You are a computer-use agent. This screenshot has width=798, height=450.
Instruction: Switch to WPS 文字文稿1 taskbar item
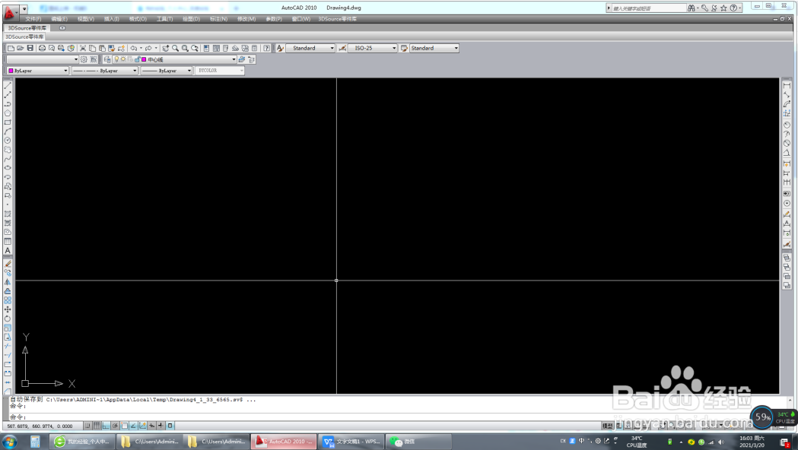point(352,442)
